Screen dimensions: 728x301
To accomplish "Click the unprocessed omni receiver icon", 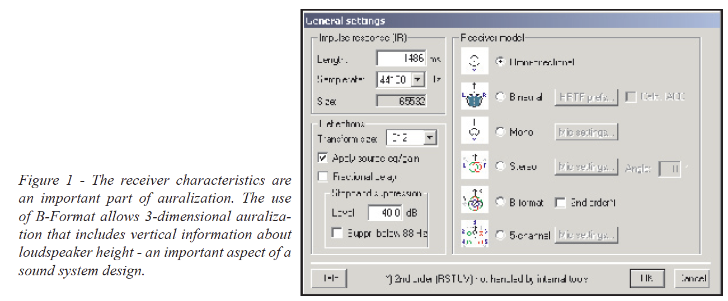I will point(474,62).
